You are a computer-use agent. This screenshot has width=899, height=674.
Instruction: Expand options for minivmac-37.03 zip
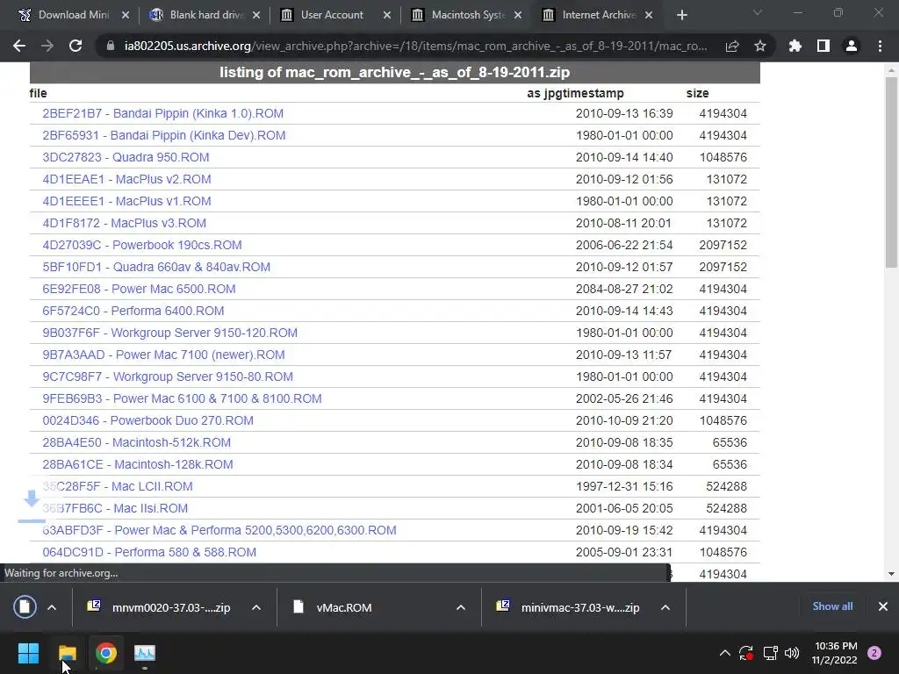pyautogui.click(x=665, y=607)
